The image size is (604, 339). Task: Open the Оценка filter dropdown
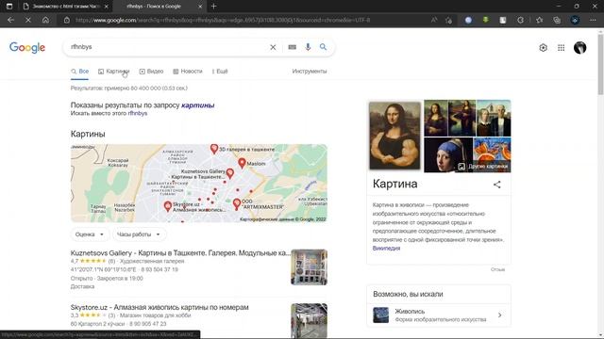click(90, 234)
